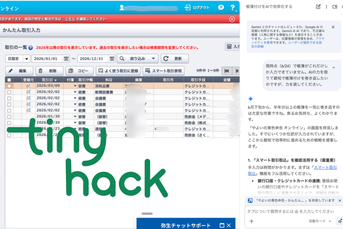Click the source icon in 新聞図書費 row
Viewport: 343px width, 229px height.
click(28, 92)
